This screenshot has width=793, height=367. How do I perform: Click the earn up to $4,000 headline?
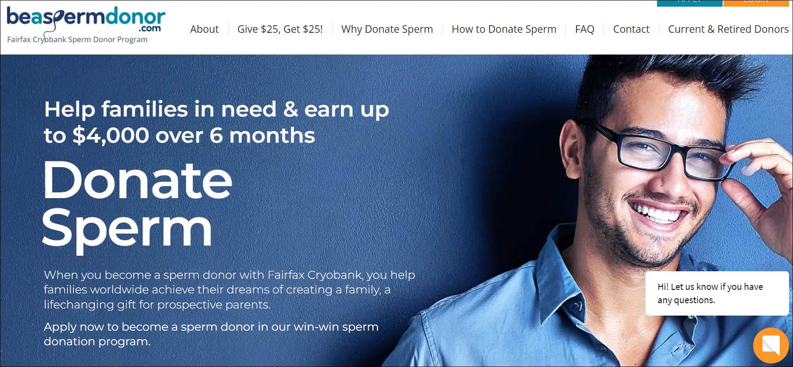217,122
